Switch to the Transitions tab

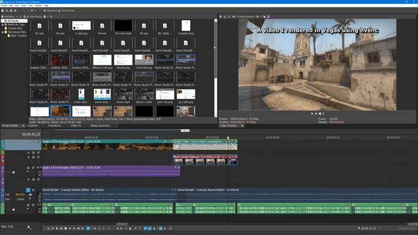point(54,126)
